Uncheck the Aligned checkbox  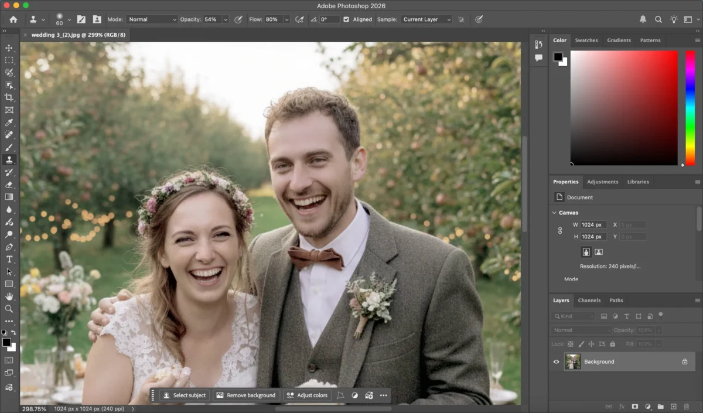coord(346,19)
